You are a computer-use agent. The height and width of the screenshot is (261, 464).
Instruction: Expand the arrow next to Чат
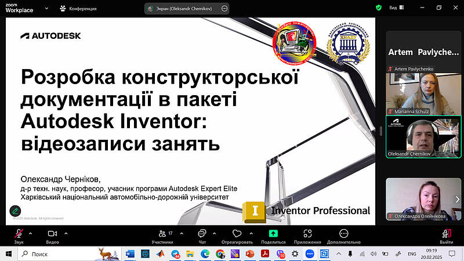click(x=214, y=234)
